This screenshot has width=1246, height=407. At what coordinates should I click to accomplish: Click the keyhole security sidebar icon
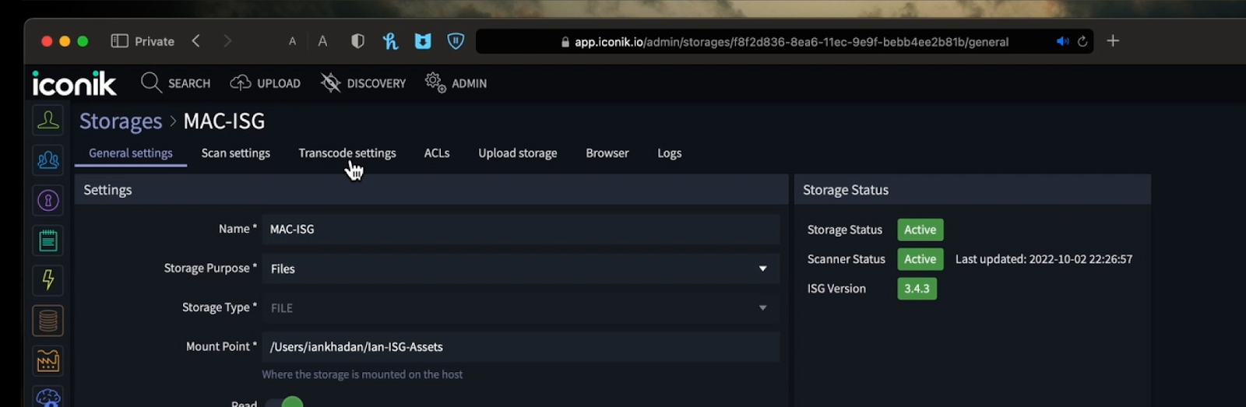tap(48, 201)
